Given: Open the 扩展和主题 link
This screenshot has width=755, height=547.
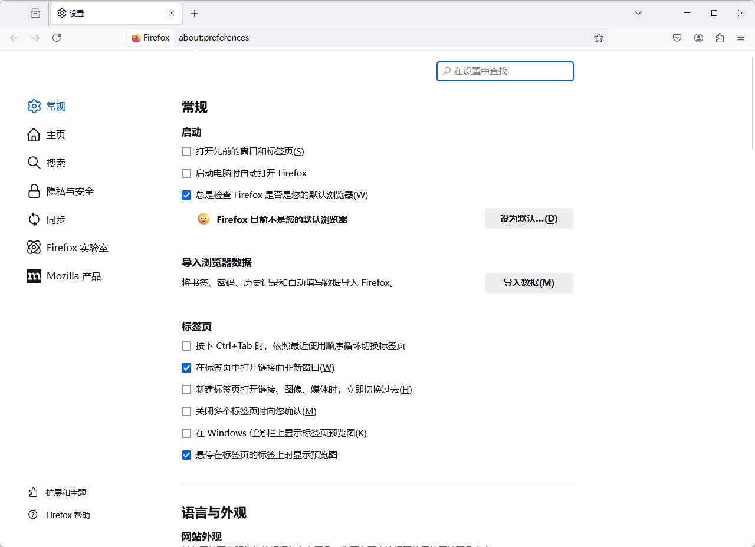Looking at the screenshot, I should tap(65, 493).
